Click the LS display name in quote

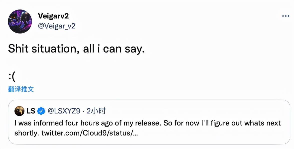[31, 111]
